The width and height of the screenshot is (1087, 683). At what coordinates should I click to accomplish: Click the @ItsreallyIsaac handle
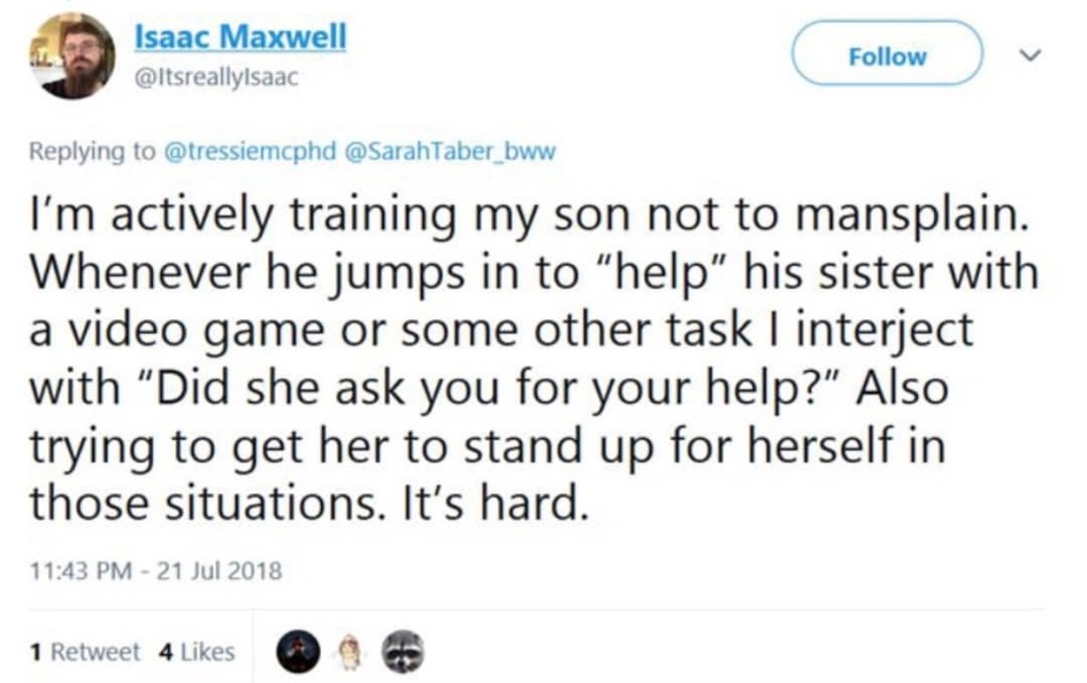(215, 75)
